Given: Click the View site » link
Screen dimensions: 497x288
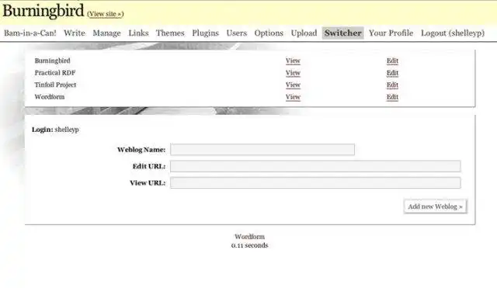Looking at the screenshot, I should 106,14.
